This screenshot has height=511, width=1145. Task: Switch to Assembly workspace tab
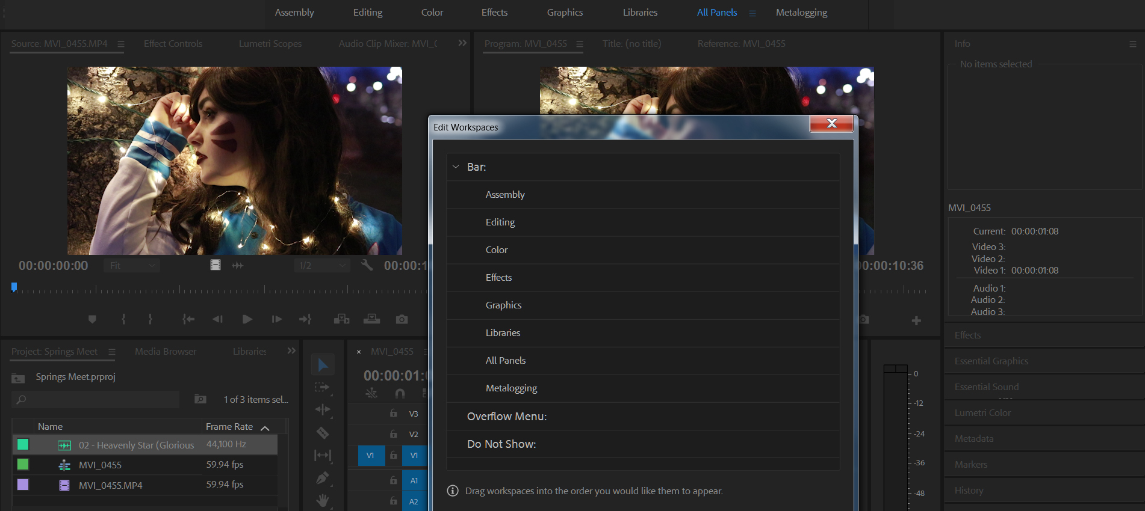click(294, 13)
